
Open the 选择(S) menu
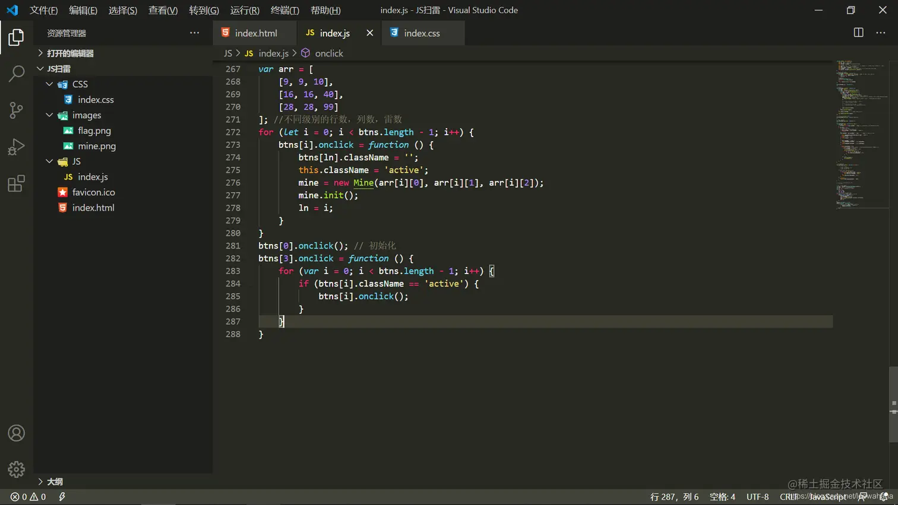click(x=123, y=10)
